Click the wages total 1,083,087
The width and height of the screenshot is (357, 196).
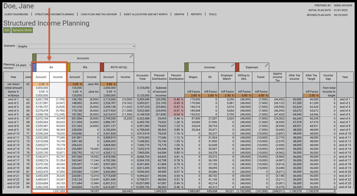(194, 191)
